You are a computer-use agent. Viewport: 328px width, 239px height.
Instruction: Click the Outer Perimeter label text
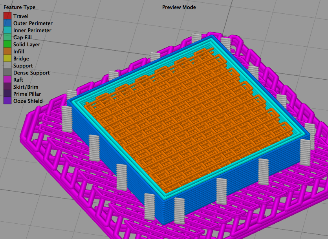pos(33,23)
